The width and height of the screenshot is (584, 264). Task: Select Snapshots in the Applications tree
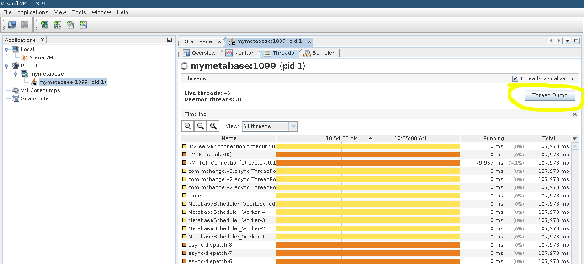pyautogui.click(x=35, y=98)
